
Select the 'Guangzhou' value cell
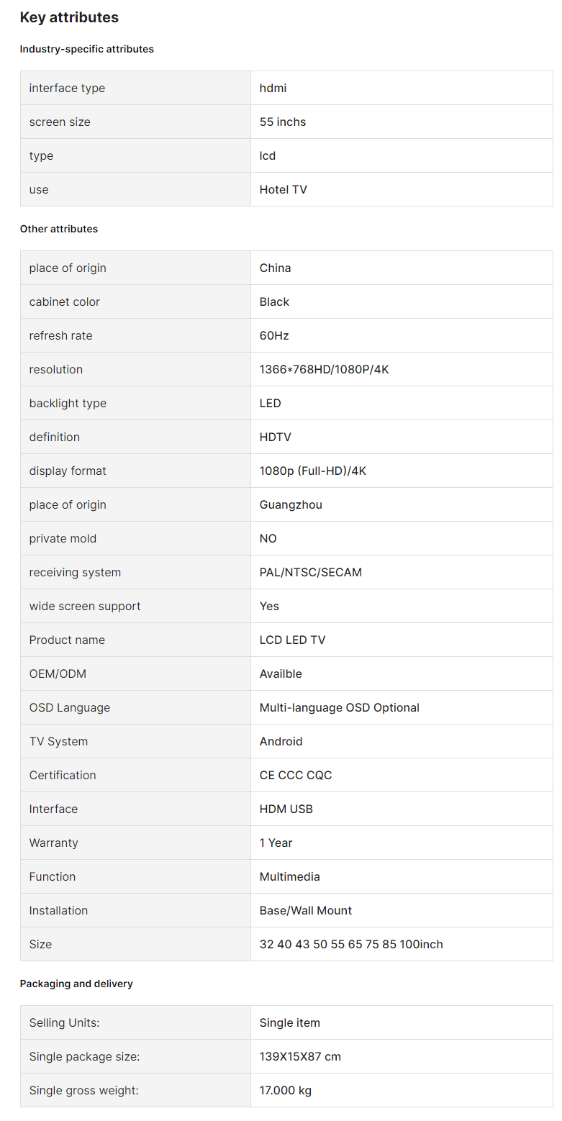coord(402,504)
